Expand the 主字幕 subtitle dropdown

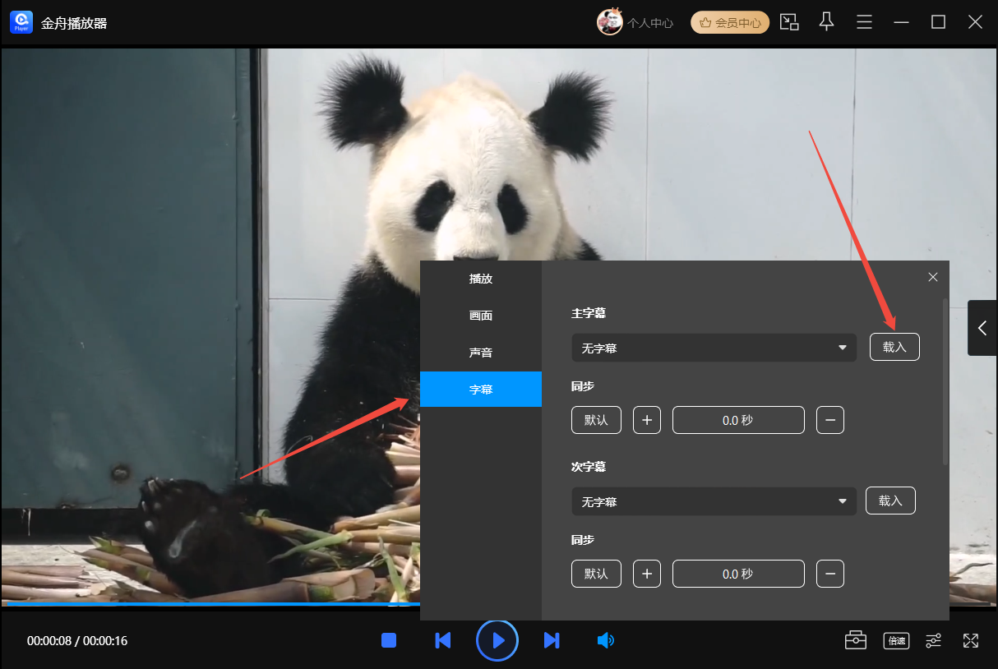714,348
